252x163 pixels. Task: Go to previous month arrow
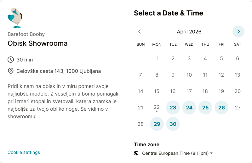tap(140, 32)
